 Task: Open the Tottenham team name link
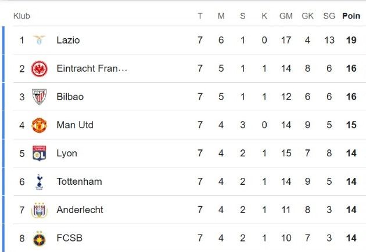(80, 181)
